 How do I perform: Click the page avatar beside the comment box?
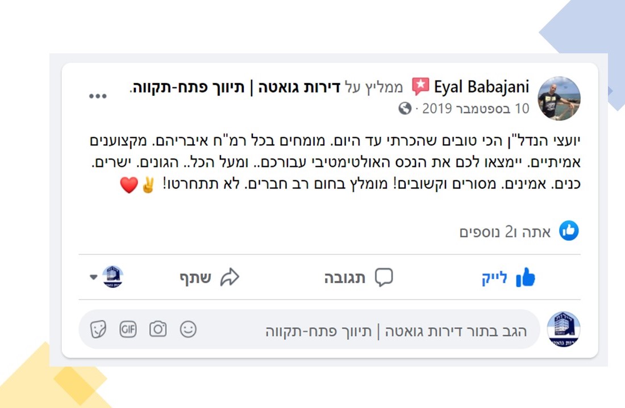coord(563,329)
